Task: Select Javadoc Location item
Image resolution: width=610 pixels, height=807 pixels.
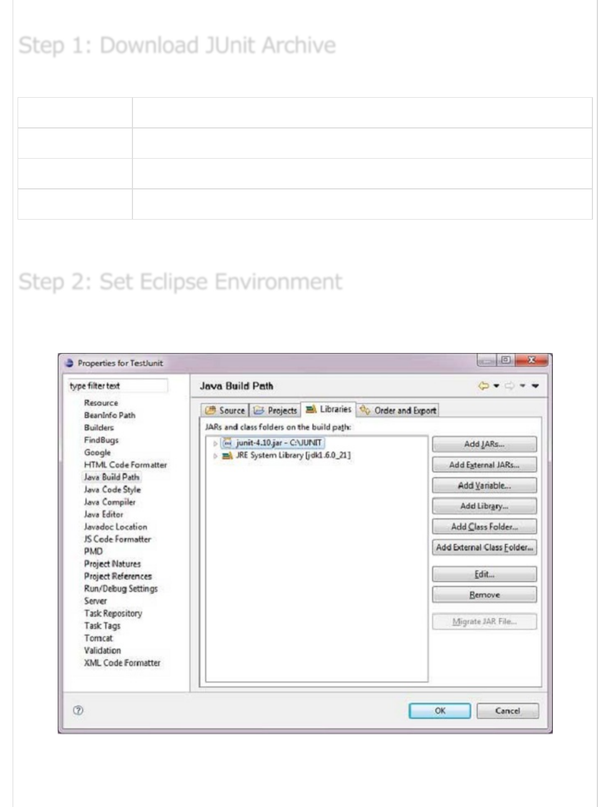Action: pos(115,526)
